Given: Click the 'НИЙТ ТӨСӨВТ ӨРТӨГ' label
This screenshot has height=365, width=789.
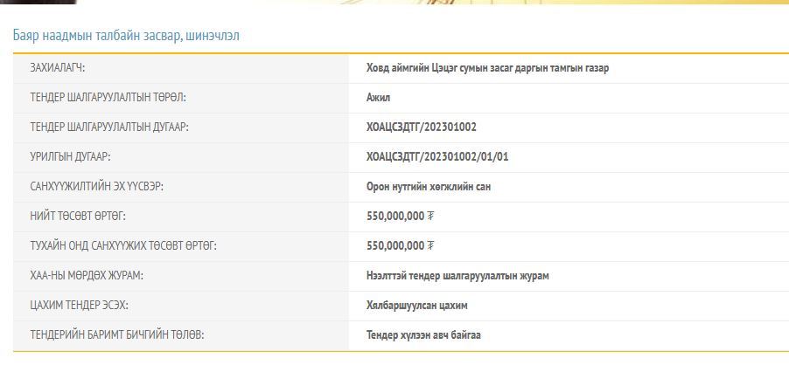Looking at the screenshot, I should pyautogui.click(x=84, y=217).
